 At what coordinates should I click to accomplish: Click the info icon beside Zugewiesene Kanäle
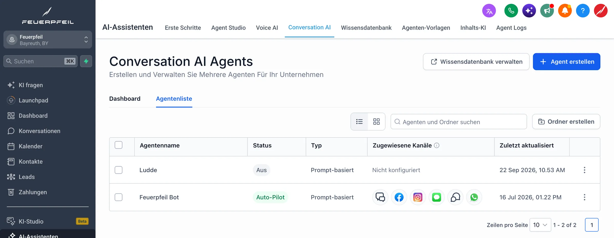click(x=437, y=145)
